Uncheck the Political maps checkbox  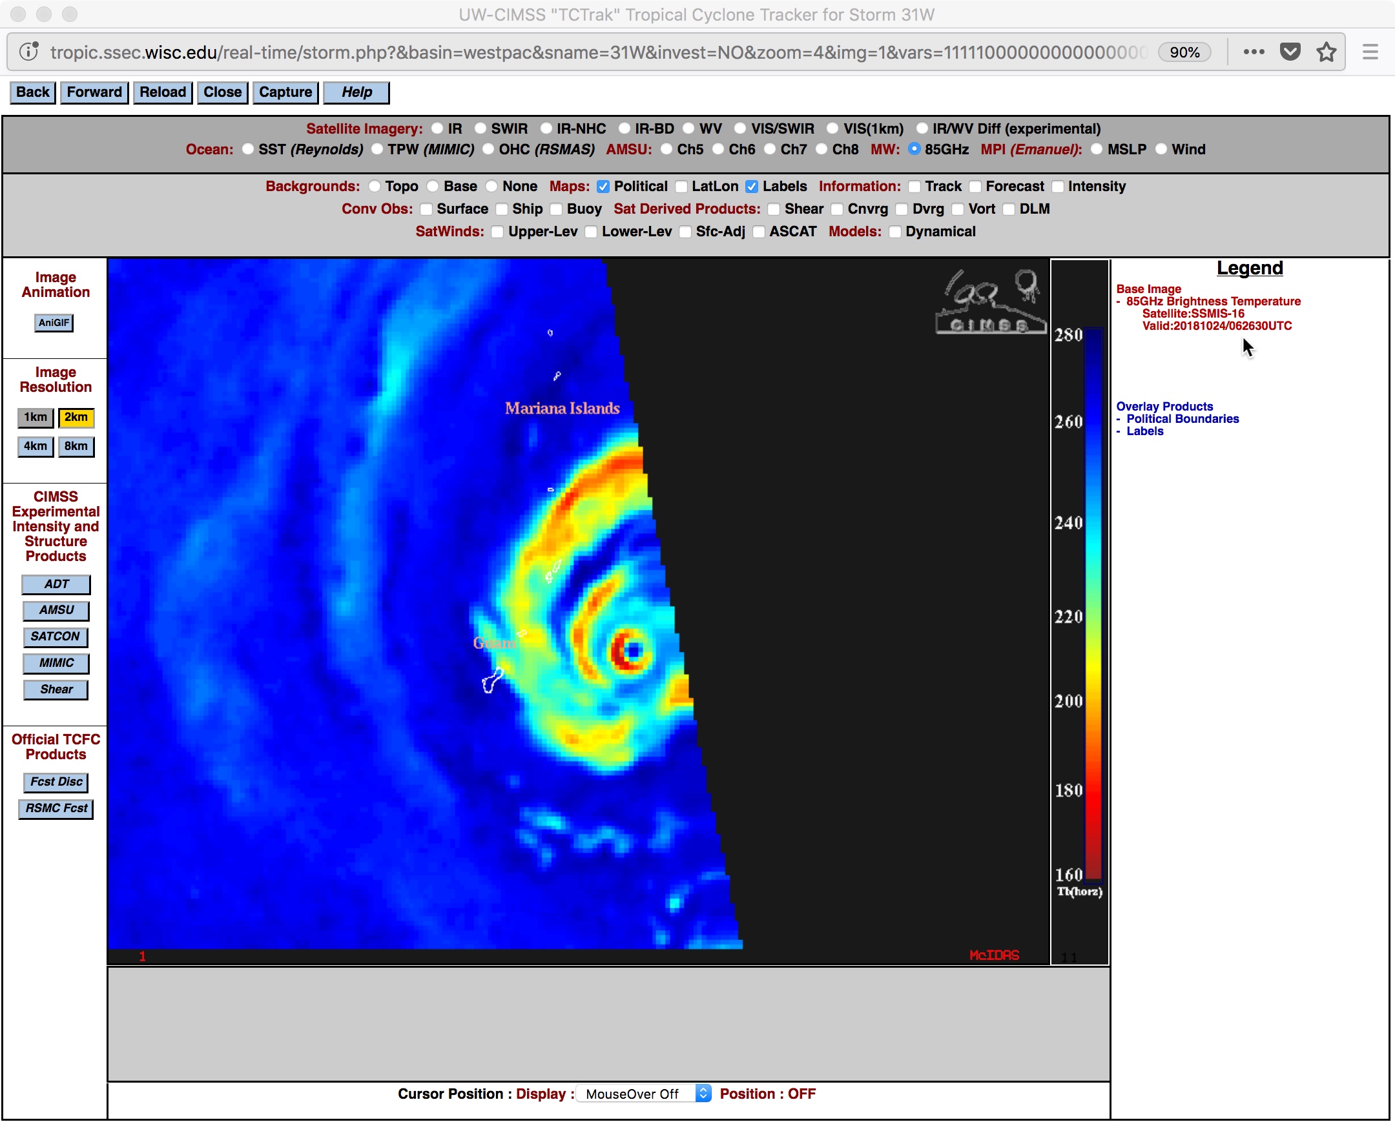pos(603,187)
